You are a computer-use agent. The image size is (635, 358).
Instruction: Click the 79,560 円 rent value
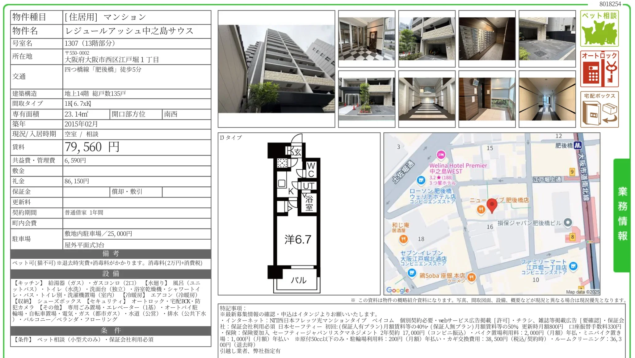(92, 147)
